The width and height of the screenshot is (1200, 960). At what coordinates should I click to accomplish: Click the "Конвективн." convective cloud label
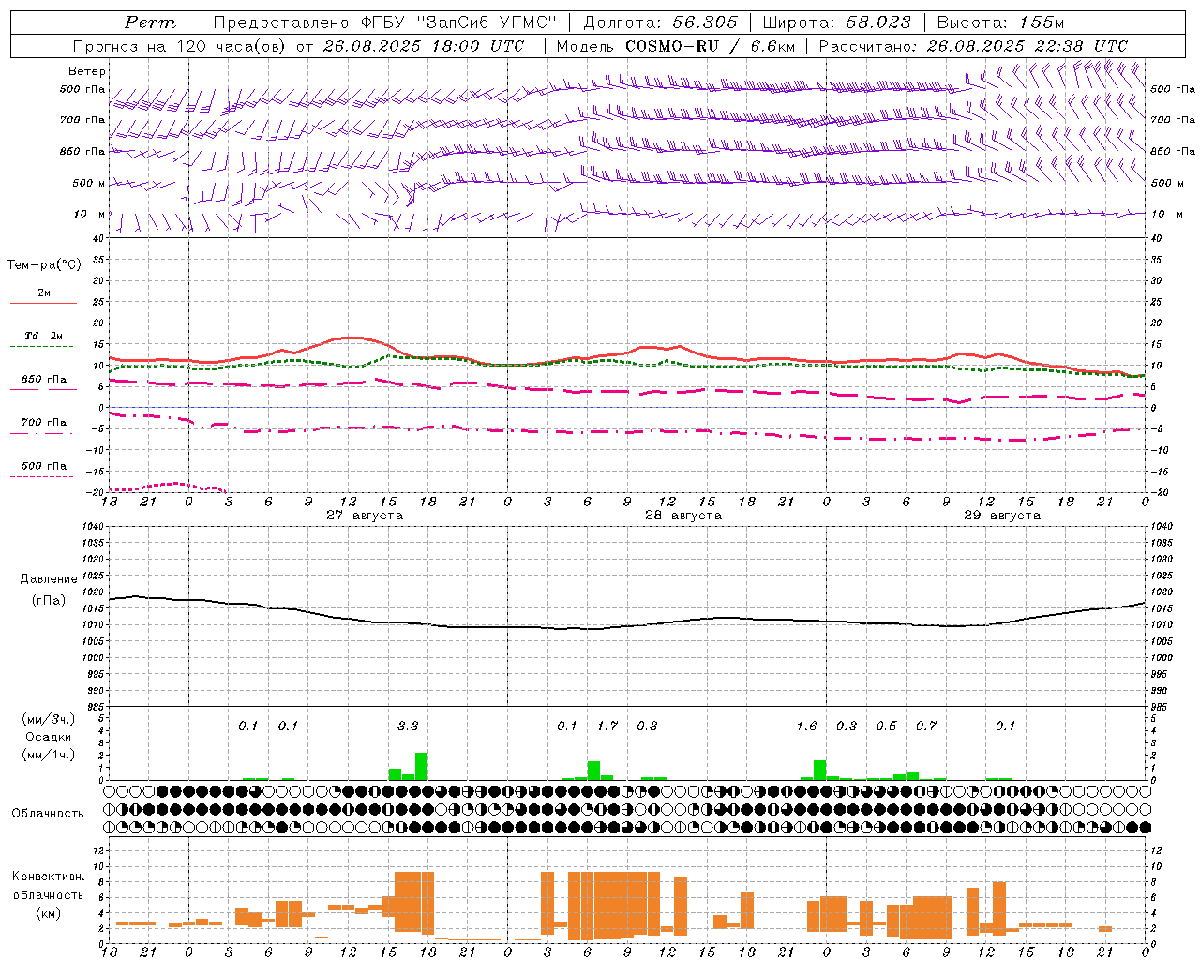[x=49, y=876]
